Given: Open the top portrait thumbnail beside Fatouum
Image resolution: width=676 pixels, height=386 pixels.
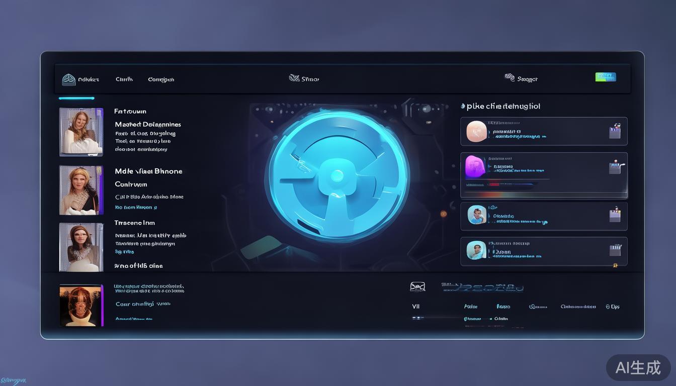Looking at the screenshot, I should [x=81, y=132].
